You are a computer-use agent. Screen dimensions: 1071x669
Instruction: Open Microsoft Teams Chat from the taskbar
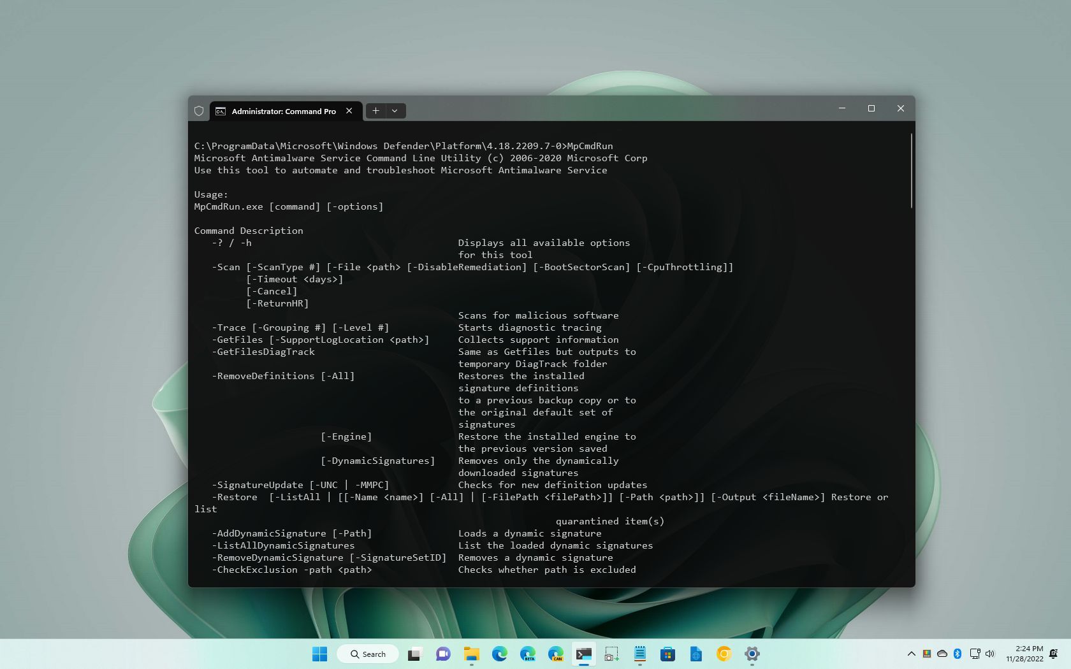coord(442,654)
